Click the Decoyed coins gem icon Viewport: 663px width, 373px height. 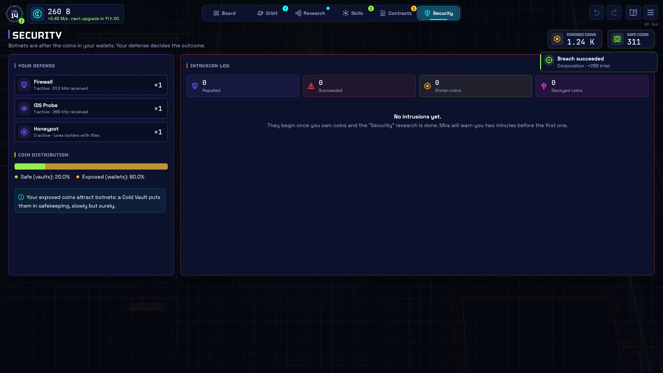pos(544,86)
